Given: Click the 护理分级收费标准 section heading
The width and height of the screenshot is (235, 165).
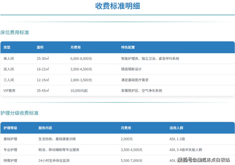Looking at the screenshot, I should pos(19,113).
